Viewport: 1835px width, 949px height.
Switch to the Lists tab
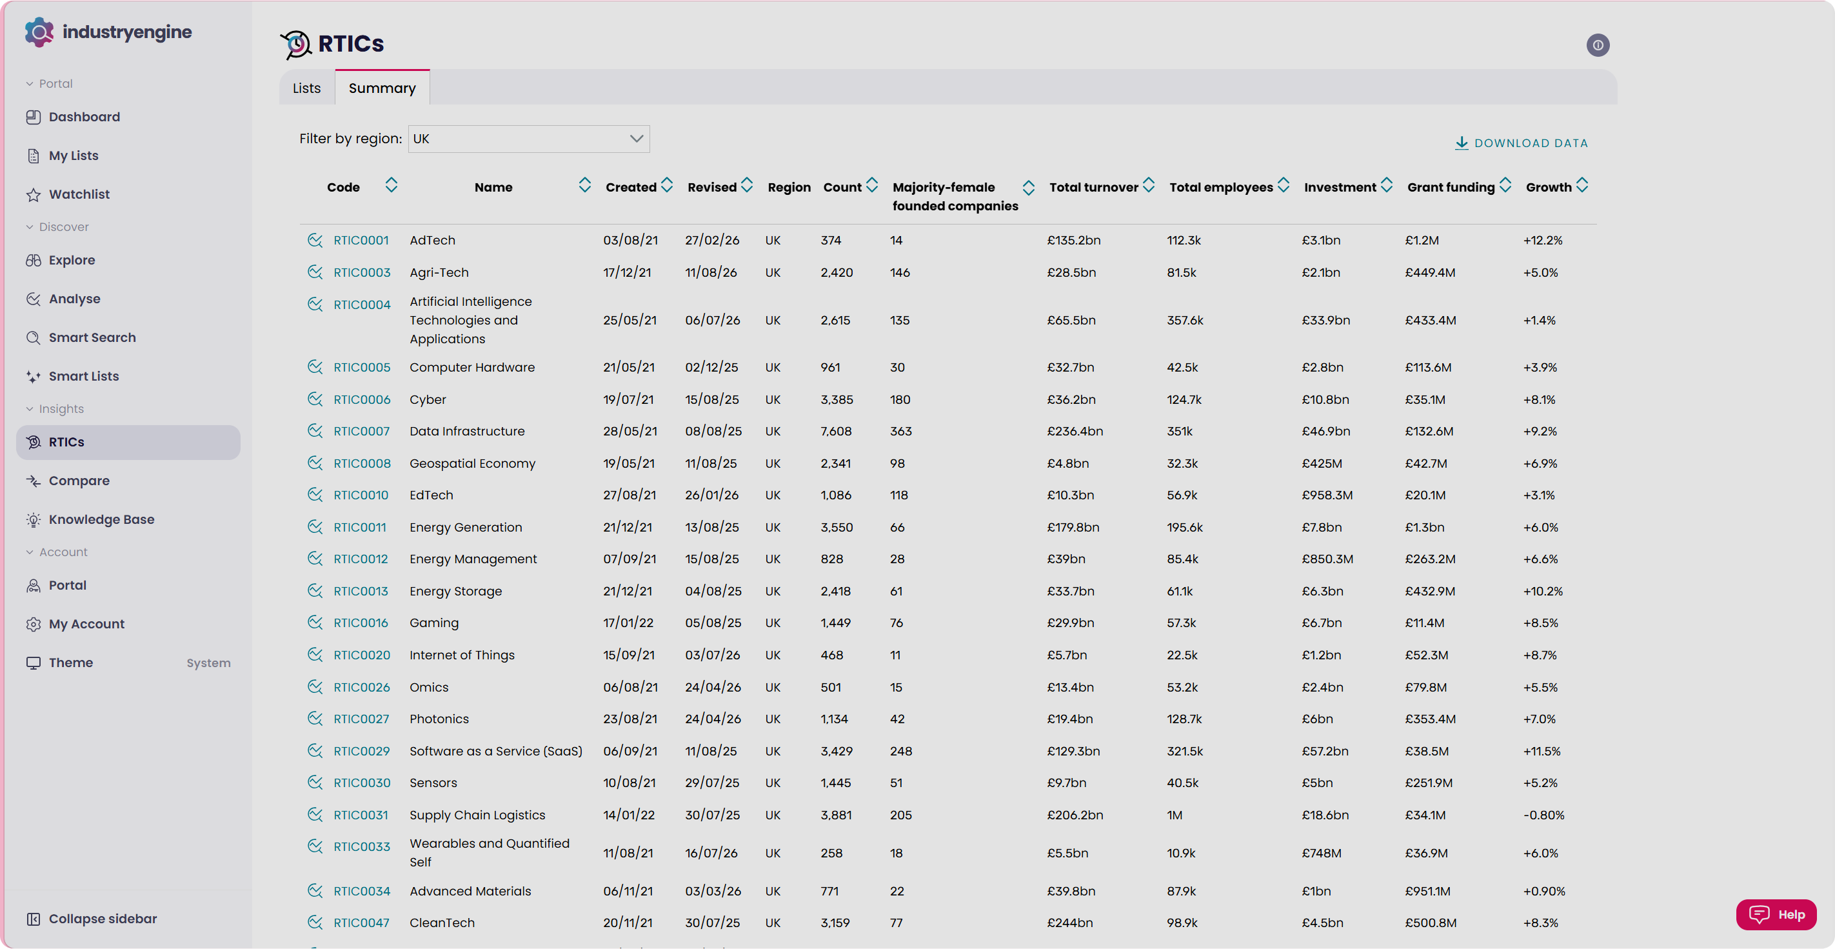click(307, 88)
